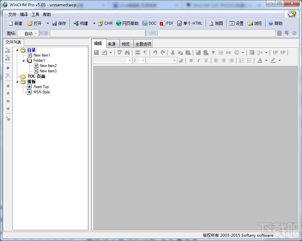
Task: Click the help book icon at top right
Action: pyautogui.click(x=291, y=14)
